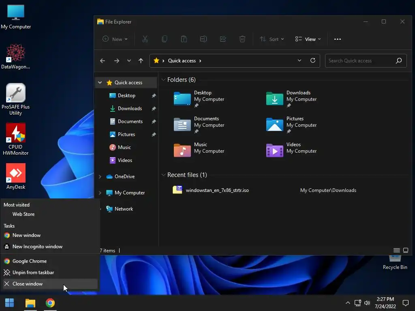The height and width of the screenshot is (311, 415).
Task: Click the File Explorer taskbar icon
Action: coord(30,303)
